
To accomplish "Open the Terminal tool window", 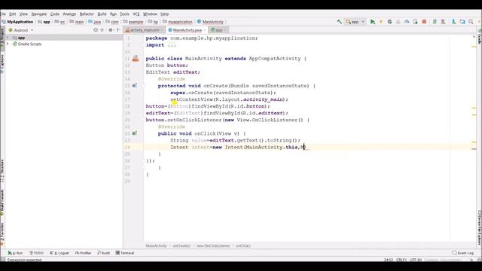I will tap(125, 253).
